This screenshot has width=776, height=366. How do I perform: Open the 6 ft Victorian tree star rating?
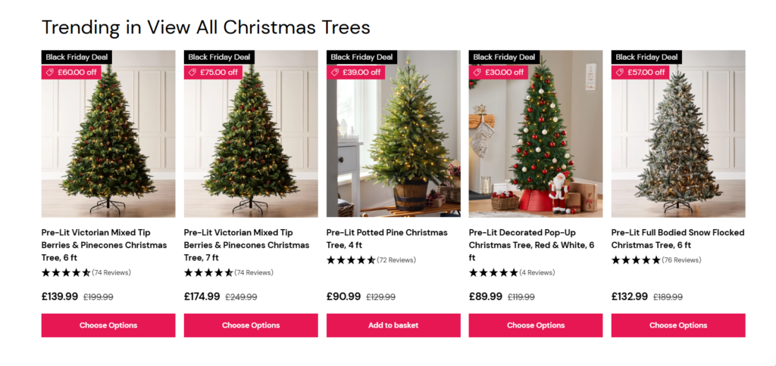point(66,273)
